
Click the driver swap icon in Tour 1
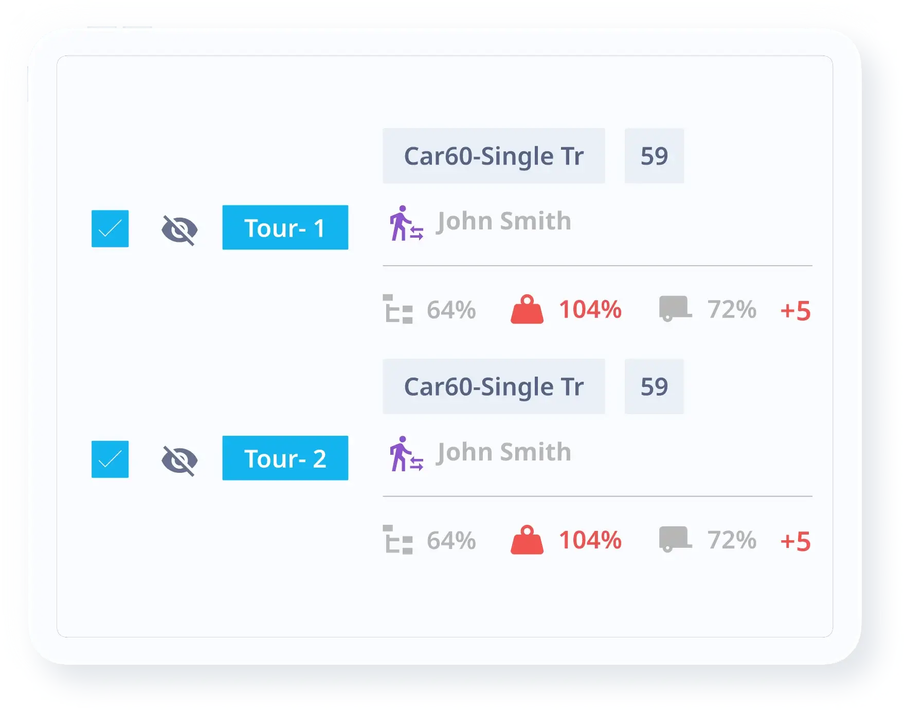coord(406,223)
